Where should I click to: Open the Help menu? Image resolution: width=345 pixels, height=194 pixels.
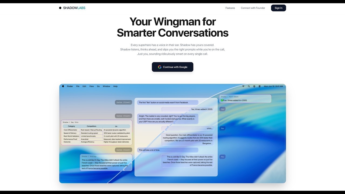(115, 86)
